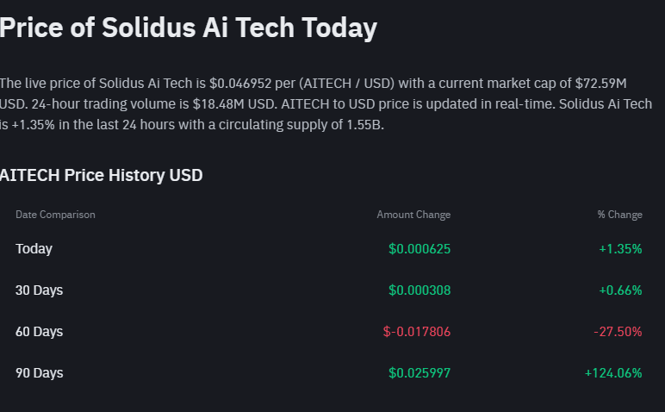
Task: Click the $18.48M trading volume text
Action: tap(219, 104)
